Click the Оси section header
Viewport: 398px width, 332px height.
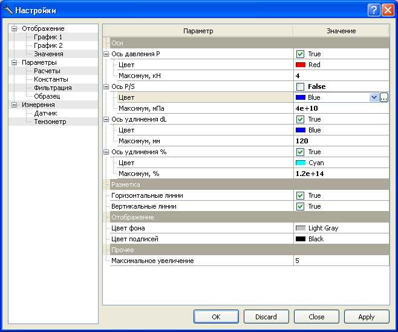point(250,43)
